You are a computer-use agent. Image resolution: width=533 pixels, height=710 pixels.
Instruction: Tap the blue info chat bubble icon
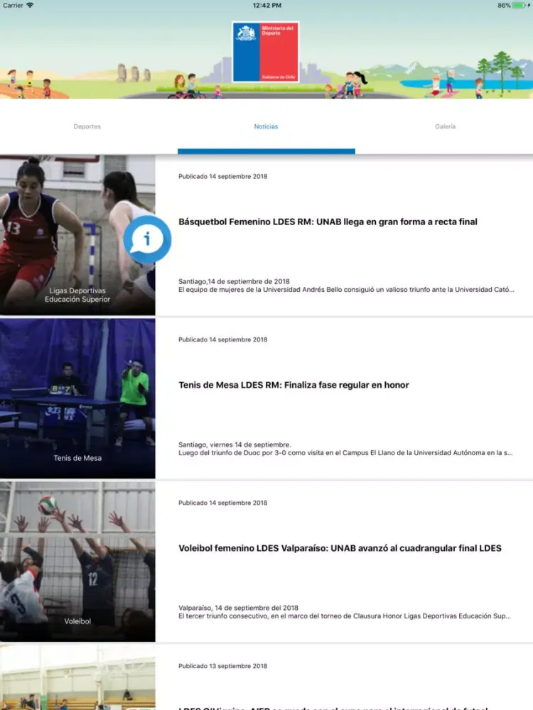pyautogui.click(x=147, y=239)
